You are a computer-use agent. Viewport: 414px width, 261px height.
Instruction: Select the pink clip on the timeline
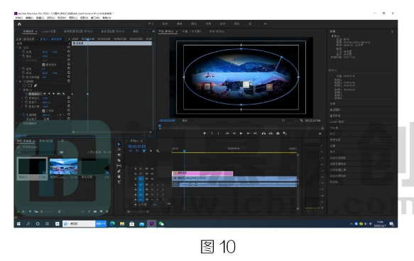click(202, 174)
